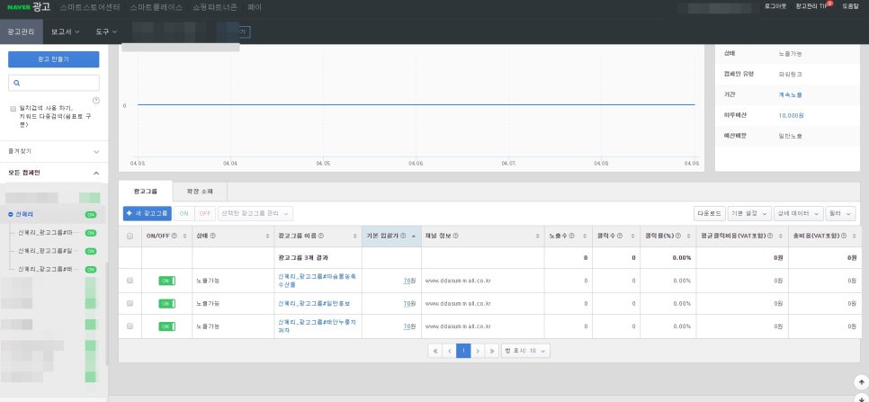The width and height of the screenshot is (869, 402).
Task: Toggle the ON switch in last ad group row
Action: (166, 326)
